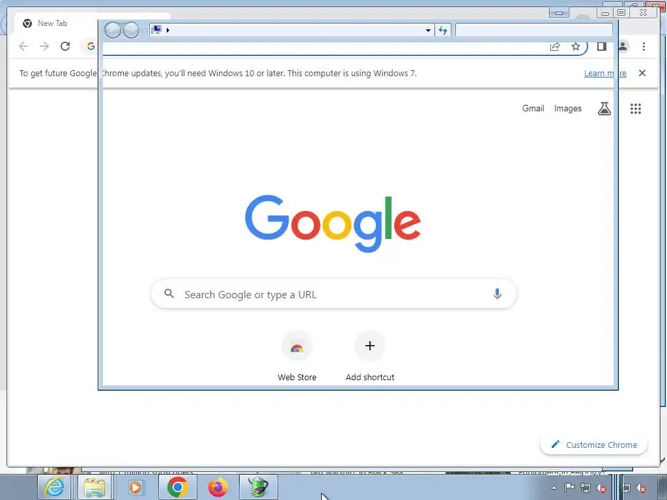This screenshot has height=500, width=667.
Task: Click the Computer icon in Explorer address bar
Action: [x=156, y=30]
